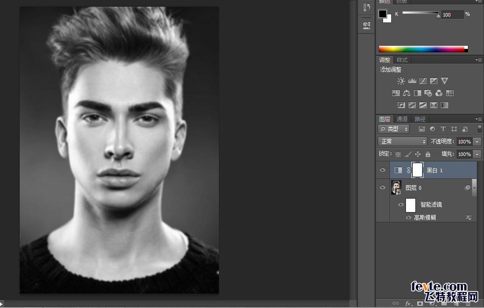This screenshot has width=484, height=308.
Task: Add a Vibrance adjustment (triangle icon)
Action: pyautogui.click(x=445, y=81)
